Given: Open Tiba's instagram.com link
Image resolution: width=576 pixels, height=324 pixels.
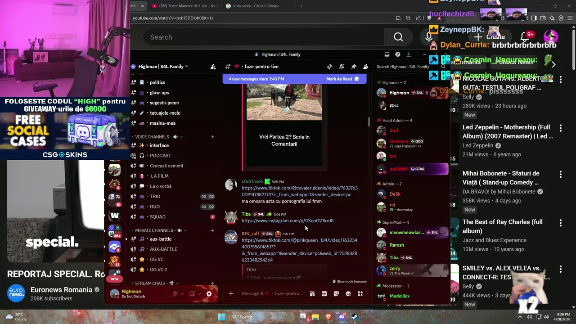Looking at the screenshot, I should (288, 221).
